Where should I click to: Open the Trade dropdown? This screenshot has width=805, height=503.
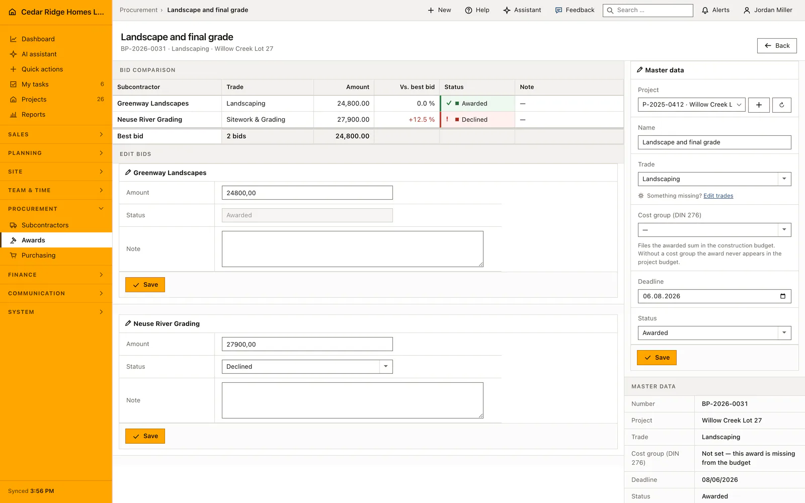click(x=714, y=179)
